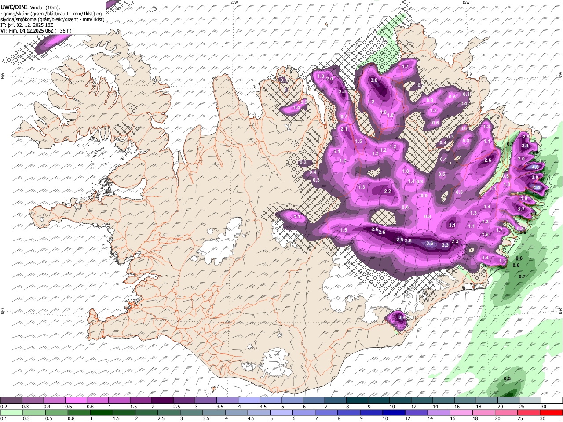Image resolution: width=563 pixels, height=422 pixels.
Task: Select the 25–30 red-pink swatch in lower legend row
Action: pyautogui.click(x=528, y=413)
